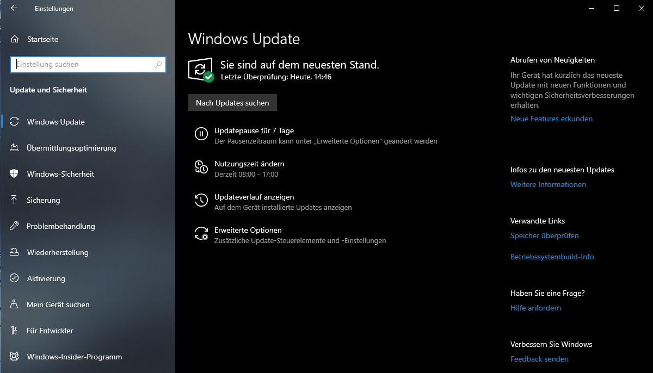Click the Aktivierung checkmark circle icon

[15, 278]
